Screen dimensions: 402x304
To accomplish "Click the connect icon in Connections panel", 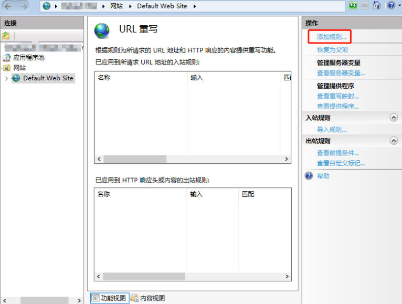I will tap(6, 36).
